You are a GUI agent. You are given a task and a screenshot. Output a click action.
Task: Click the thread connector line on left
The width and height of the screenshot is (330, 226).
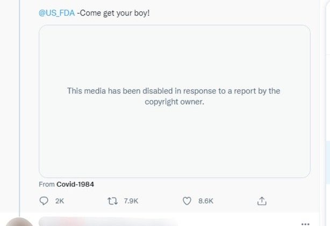pos(20,108)
